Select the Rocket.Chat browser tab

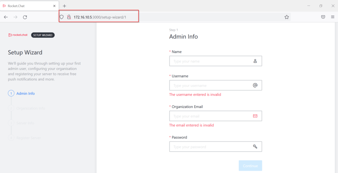point(29,6)
